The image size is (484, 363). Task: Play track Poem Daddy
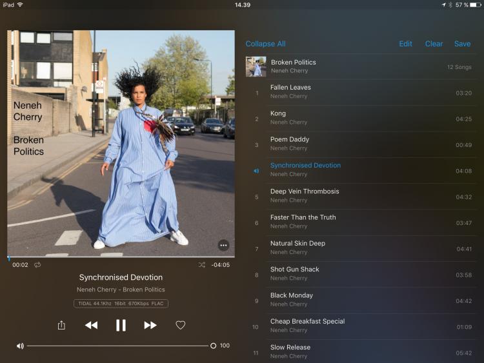click(361, 144)
